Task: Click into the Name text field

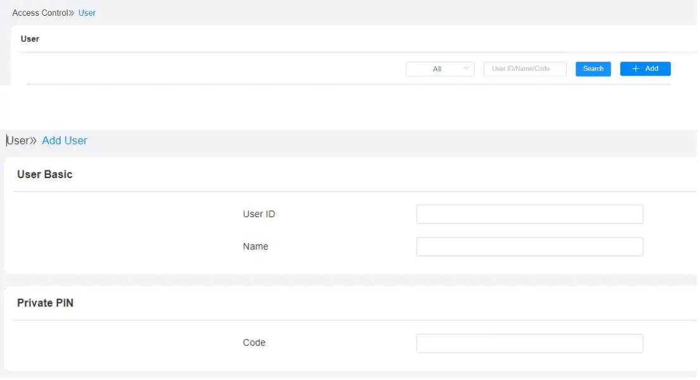Action: point(529,247)
